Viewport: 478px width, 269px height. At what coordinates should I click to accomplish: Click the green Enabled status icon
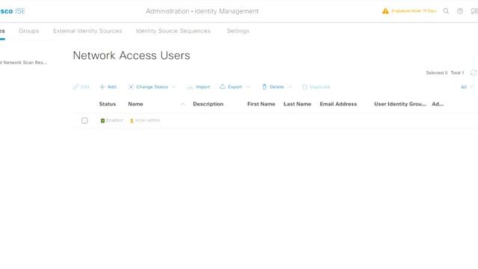click(x=102, y=120)
